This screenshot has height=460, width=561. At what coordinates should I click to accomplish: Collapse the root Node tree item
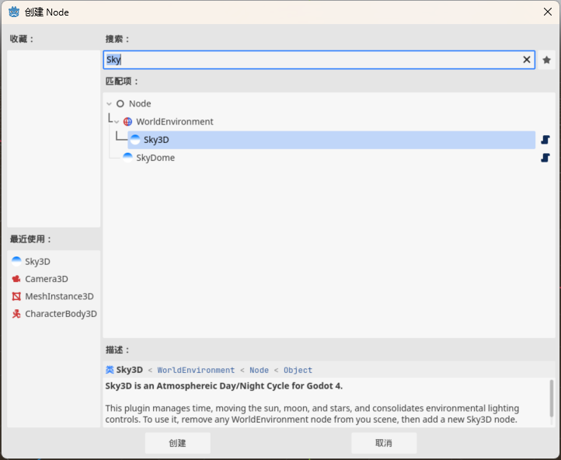click(109, 104)
